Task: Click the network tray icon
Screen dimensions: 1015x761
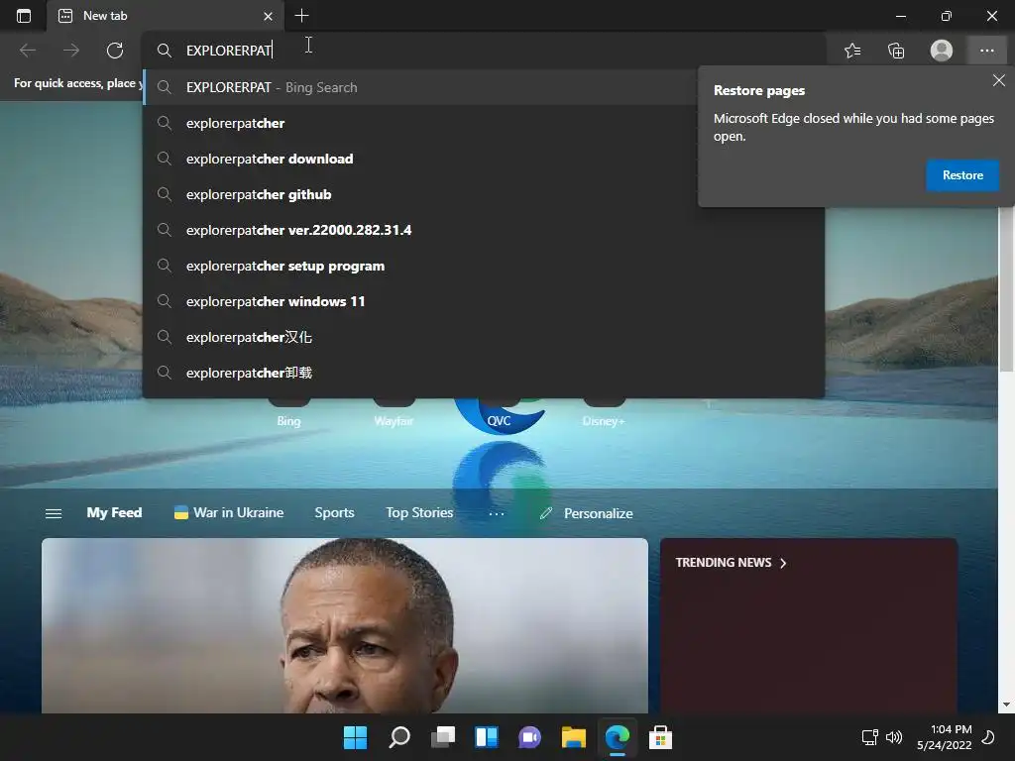Action: point(869,737)
